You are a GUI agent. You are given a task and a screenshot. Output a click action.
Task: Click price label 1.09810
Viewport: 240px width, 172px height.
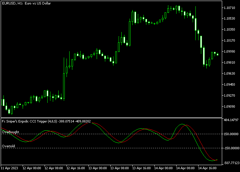(x=229, y=63)
